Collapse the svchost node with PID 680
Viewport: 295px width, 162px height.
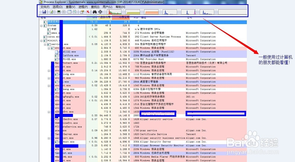49,48
